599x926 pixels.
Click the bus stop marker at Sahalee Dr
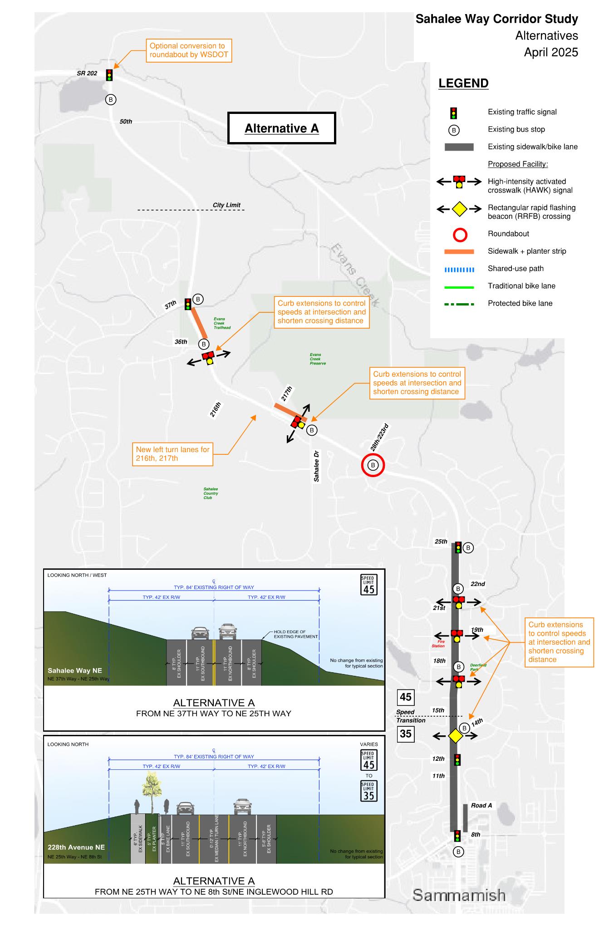312,430
